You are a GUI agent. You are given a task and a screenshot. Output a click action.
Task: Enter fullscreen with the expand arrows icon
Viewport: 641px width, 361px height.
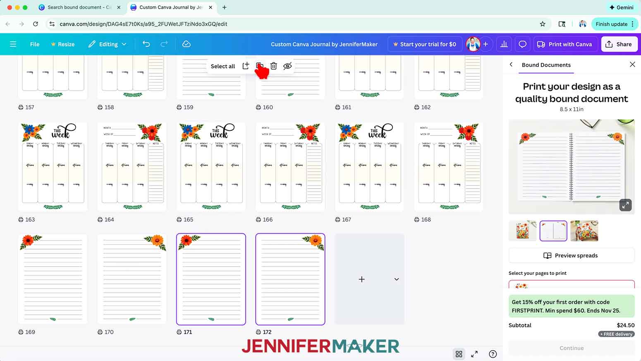click(474, 354)
